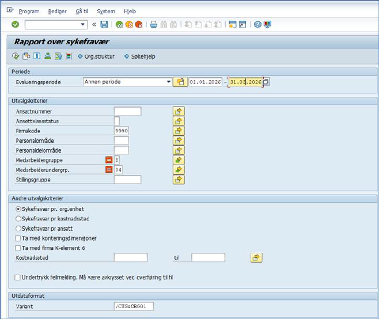Viewport: 379px width, 319px height.
Task: Open the Gå til menu
Action: point(82,12)
